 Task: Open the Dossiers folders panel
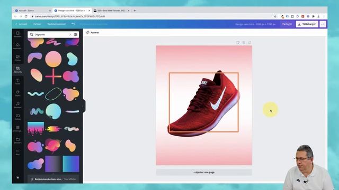[17, 140]
